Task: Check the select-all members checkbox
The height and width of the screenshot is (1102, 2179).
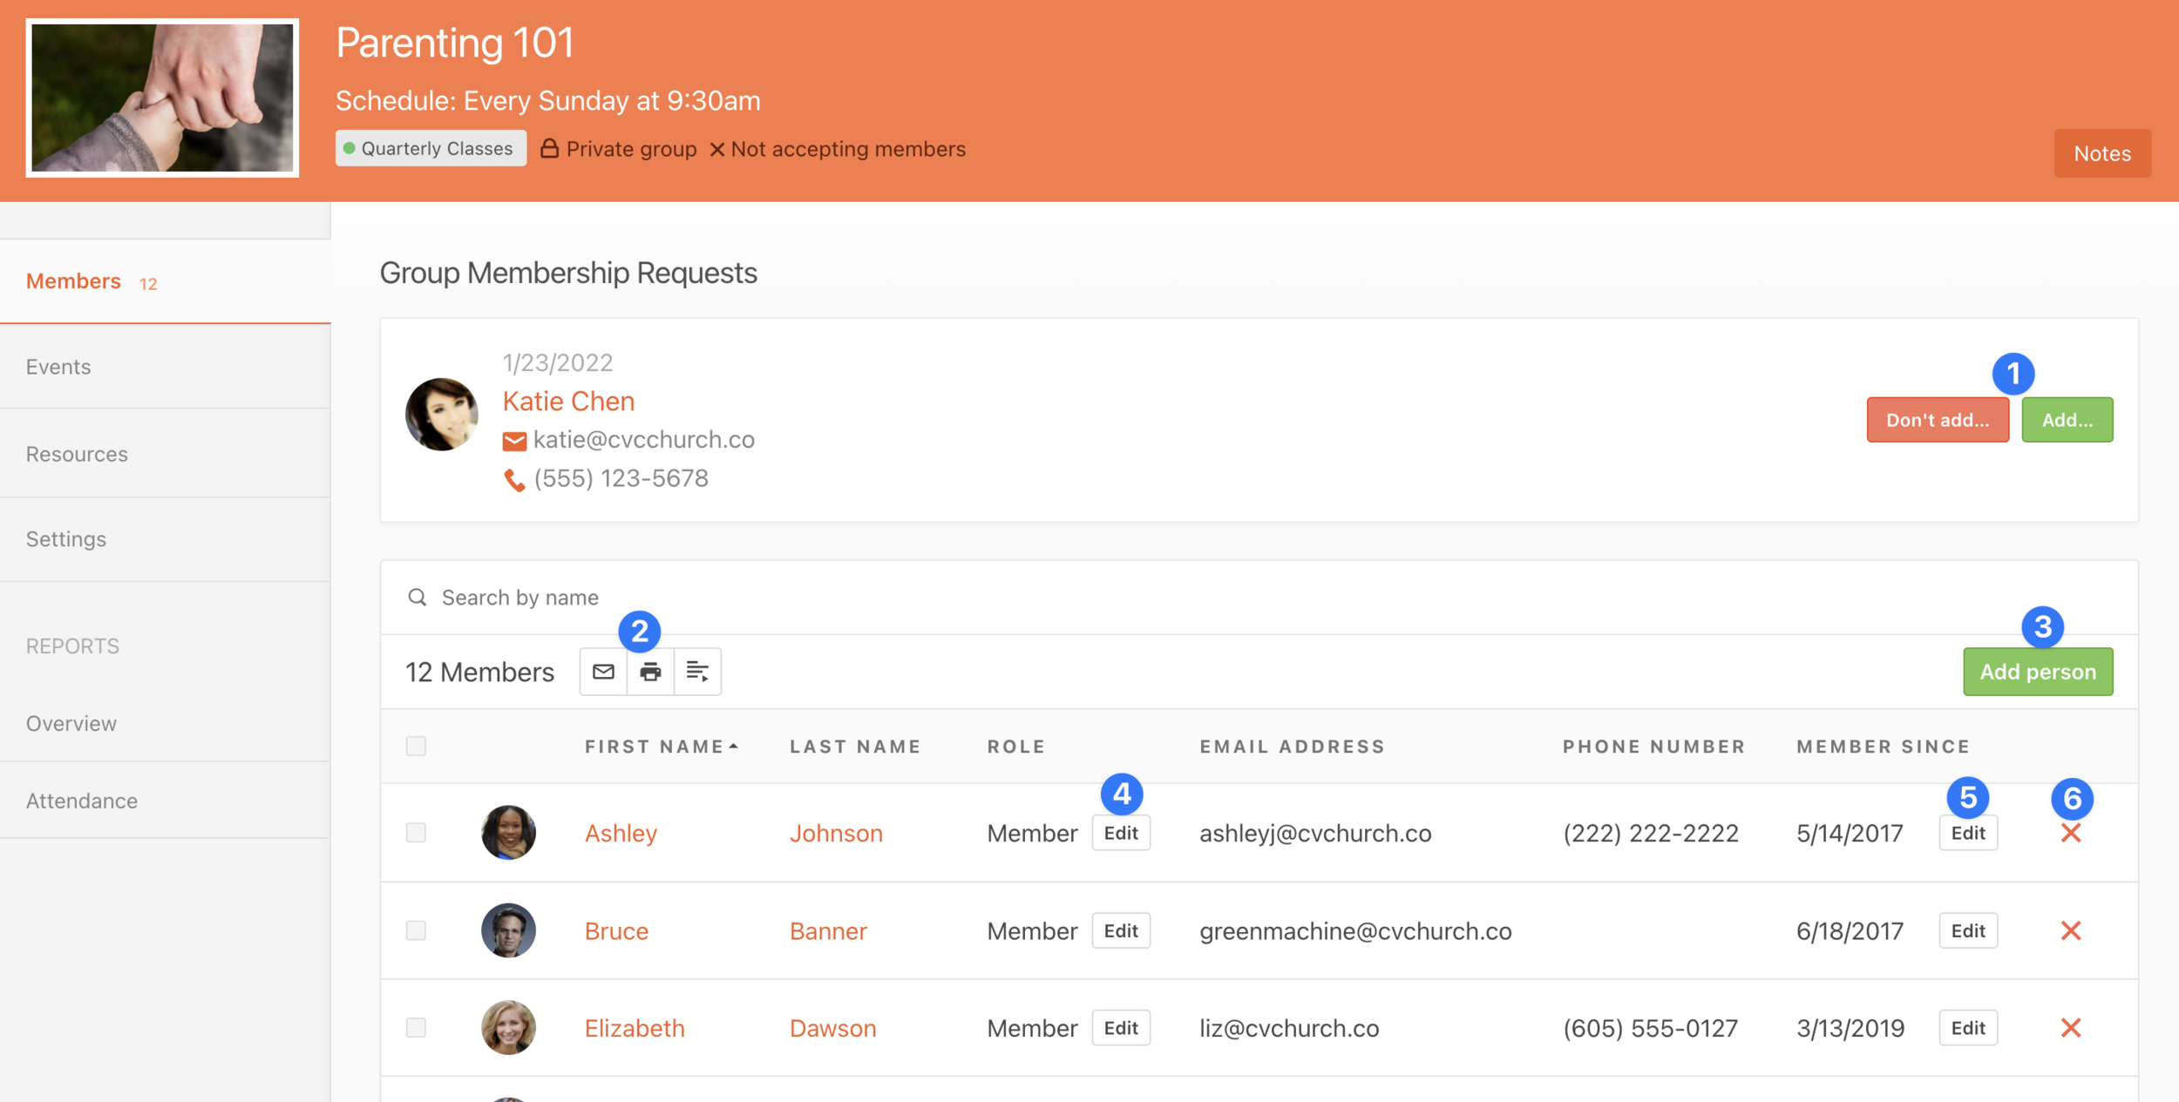Action: [417, 747]
